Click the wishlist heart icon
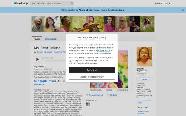The image size is (186, 116). pyautogui.click(x=108, y=95)
